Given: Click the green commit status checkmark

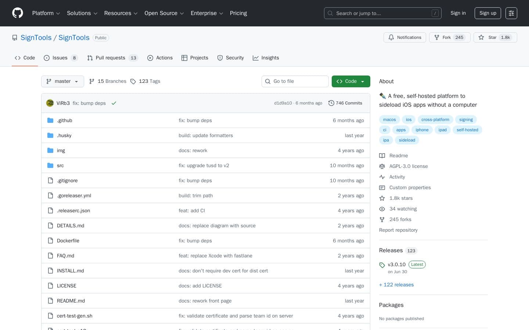Looking at the screenshot, I should (x=114, y=103).
